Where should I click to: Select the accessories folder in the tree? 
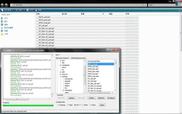(69, 79)
